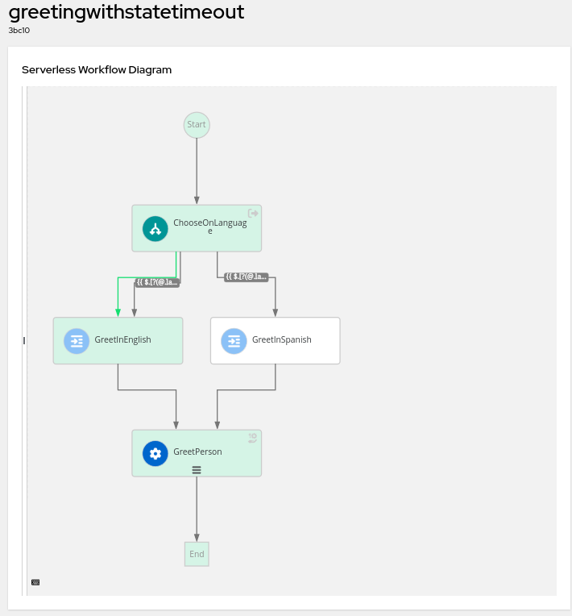572x616 pixels.
Task: Click the exit arrow icon on ChooseOnLanguage
Action: click(x=253, y=214)
